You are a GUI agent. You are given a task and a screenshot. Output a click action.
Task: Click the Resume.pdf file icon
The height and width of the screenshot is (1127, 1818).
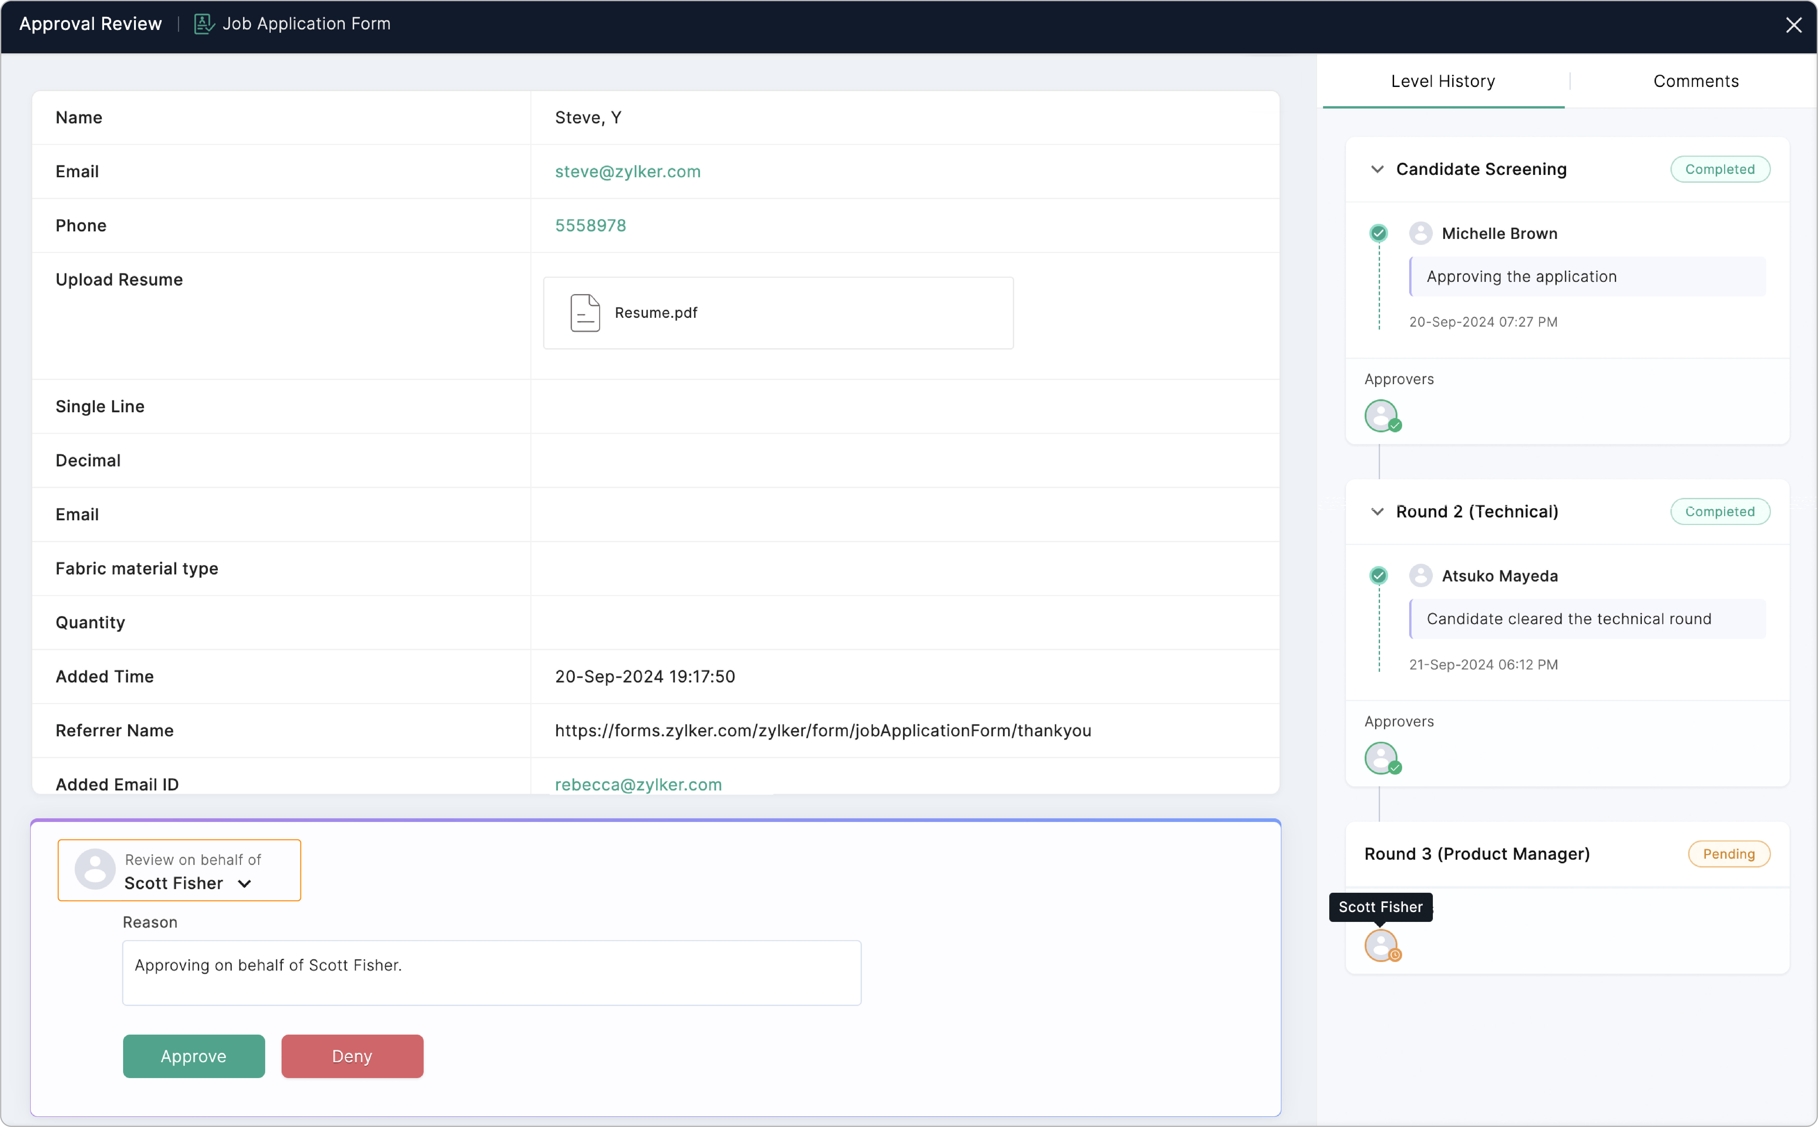click(585, 313)
